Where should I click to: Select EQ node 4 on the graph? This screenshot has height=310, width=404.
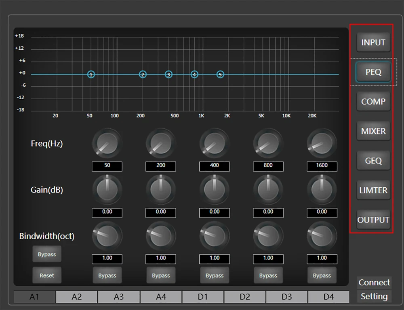pos(195,74)
